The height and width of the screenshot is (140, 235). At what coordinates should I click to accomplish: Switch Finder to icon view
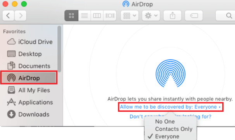click(x=71, y=16)
